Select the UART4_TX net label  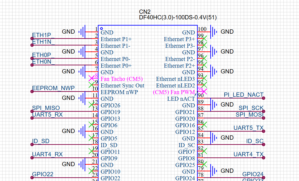tap(249, 154)
